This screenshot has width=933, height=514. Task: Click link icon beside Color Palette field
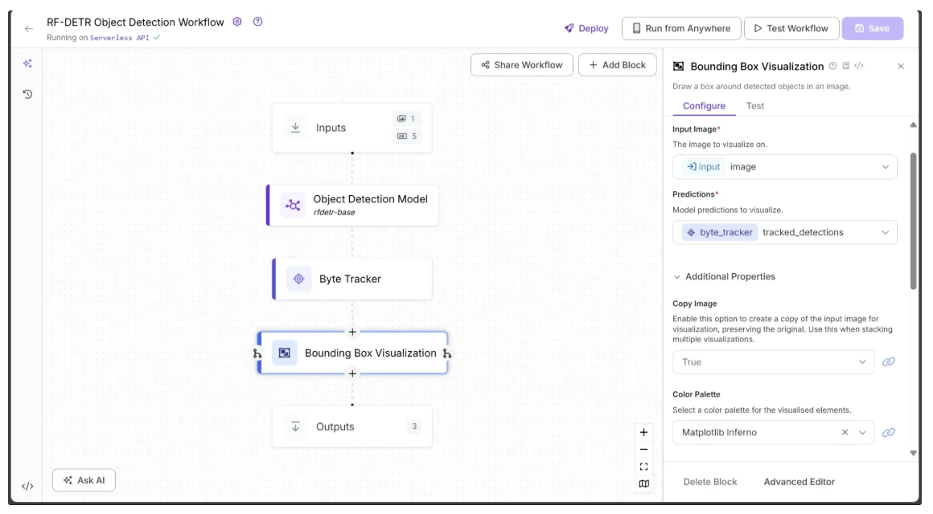(889, 432)
